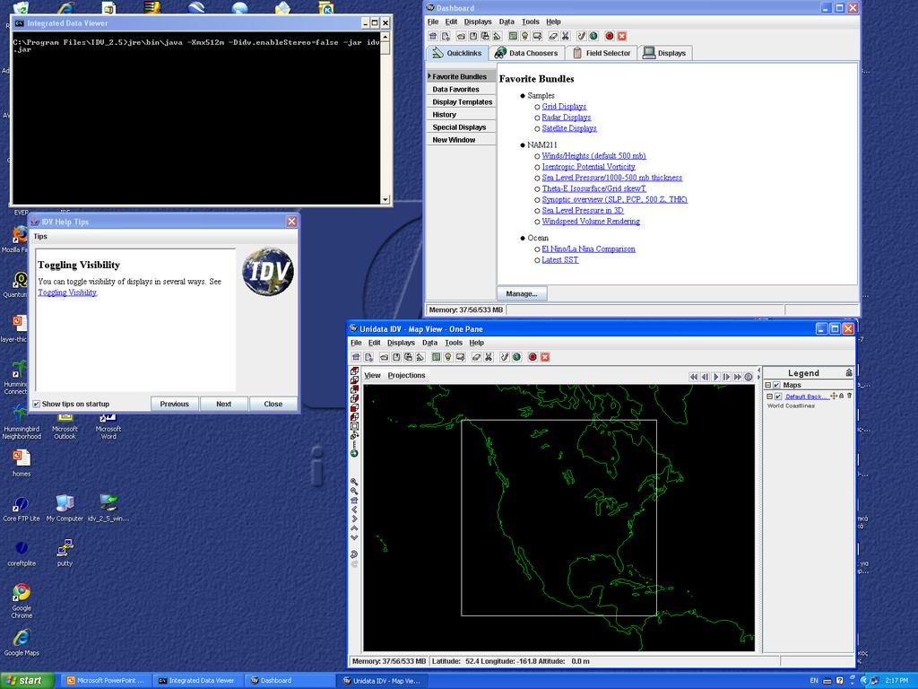This screenshot has width=918, height=689.
Task: Reset map view with home icon in side toolbar
Action: tap(354, 501)
